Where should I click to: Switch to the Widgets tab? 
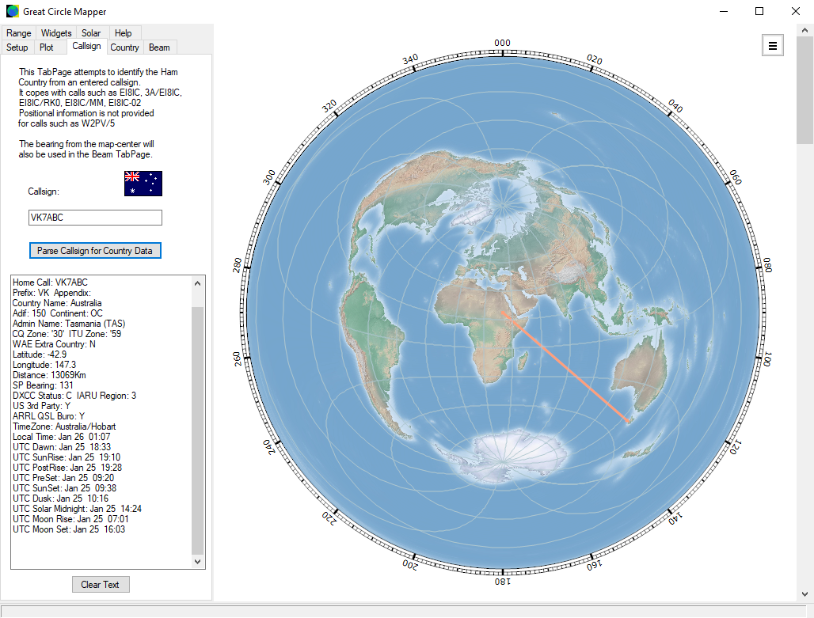coord(56,32)
